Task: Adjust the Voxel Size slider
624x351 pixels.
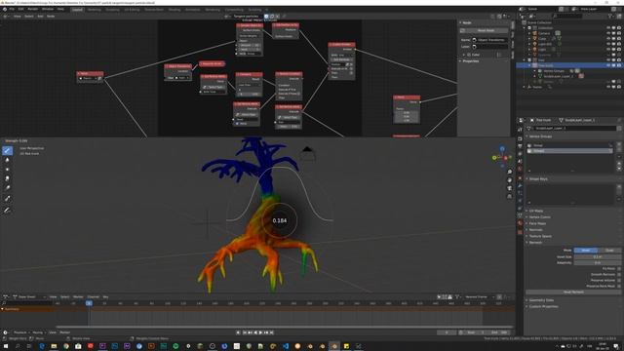Action: pos(598,257)
